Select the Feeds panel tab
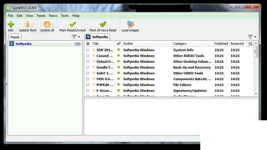 click(x=15, y=37)
